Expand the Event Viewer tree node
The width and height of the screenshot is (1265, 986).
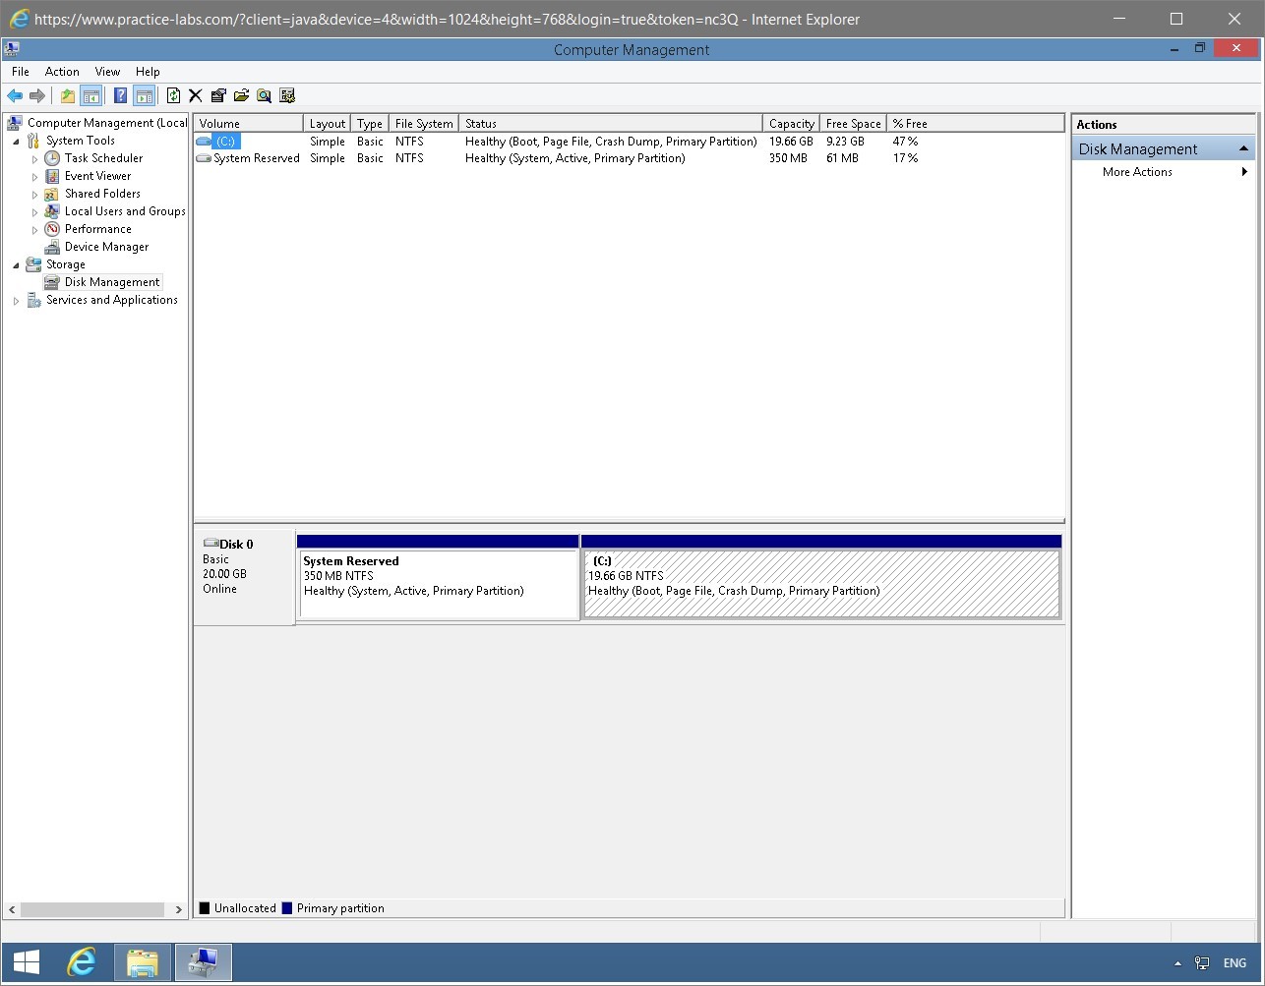[x=35, y=176]
